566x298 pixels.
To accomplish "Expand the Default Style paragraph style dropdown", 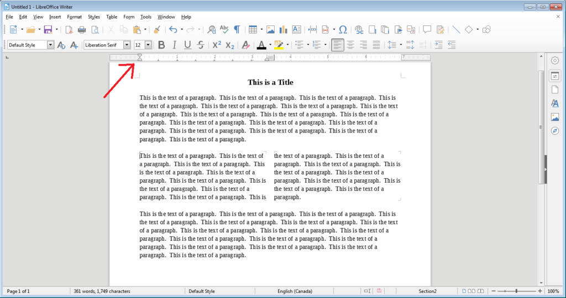I will click(x=50, y=45).
